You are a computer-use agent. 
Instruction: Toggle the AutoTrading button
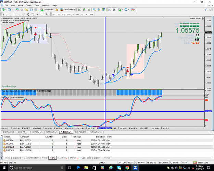coord(67,10)
